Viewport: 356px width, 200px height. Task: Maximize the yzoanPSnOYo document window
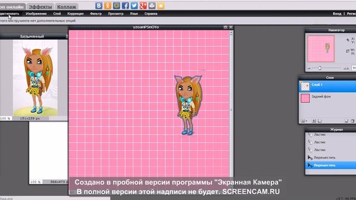point(225,27)
